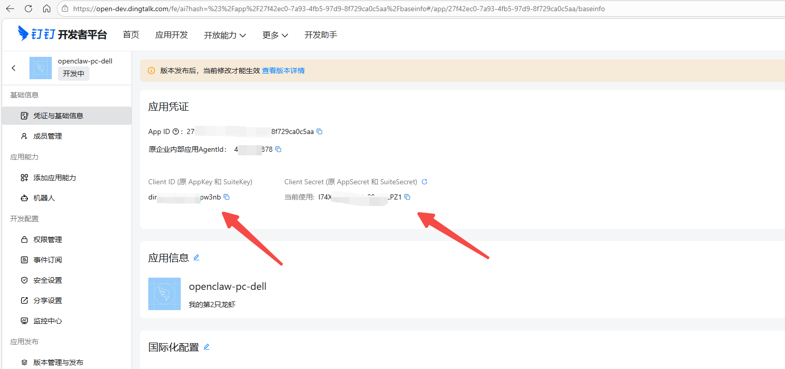
Task: Click the 应用凭证 section heading
Action: (x=169, y=107)
